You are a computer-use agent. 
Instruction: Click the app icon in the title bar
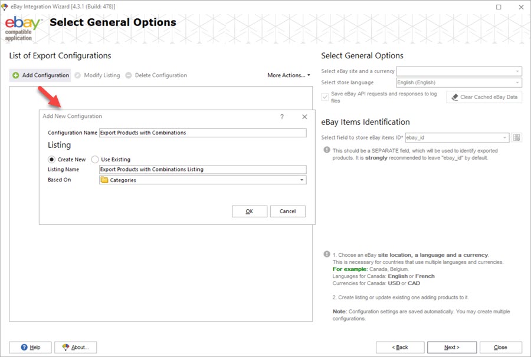click(x=4, y=6)
